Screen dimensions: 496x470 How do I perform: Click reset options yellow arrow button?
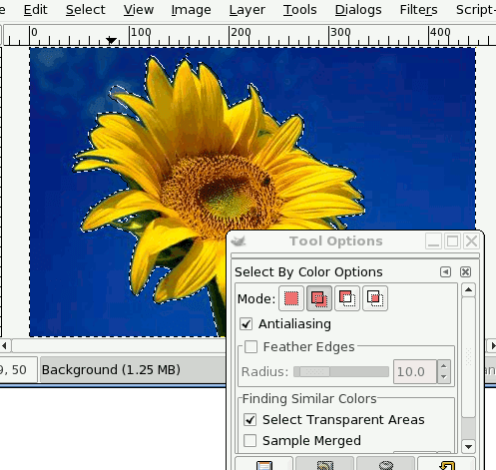[446, 464]
